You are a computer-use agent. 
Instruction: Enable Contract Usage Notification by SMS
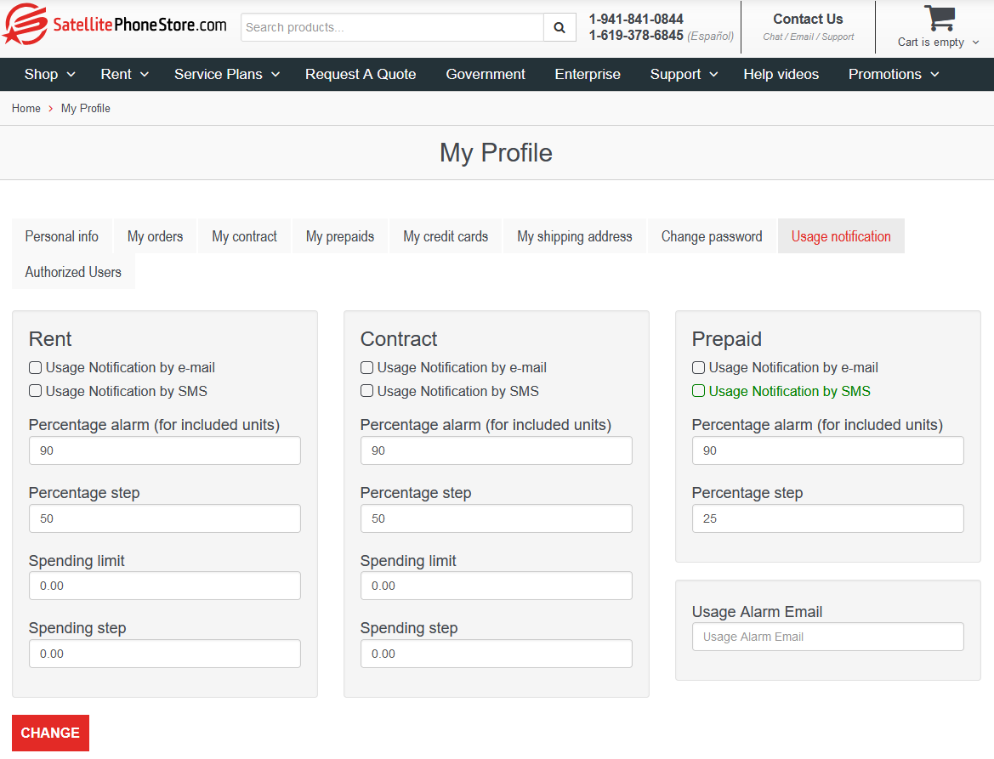tap(367, 391)
